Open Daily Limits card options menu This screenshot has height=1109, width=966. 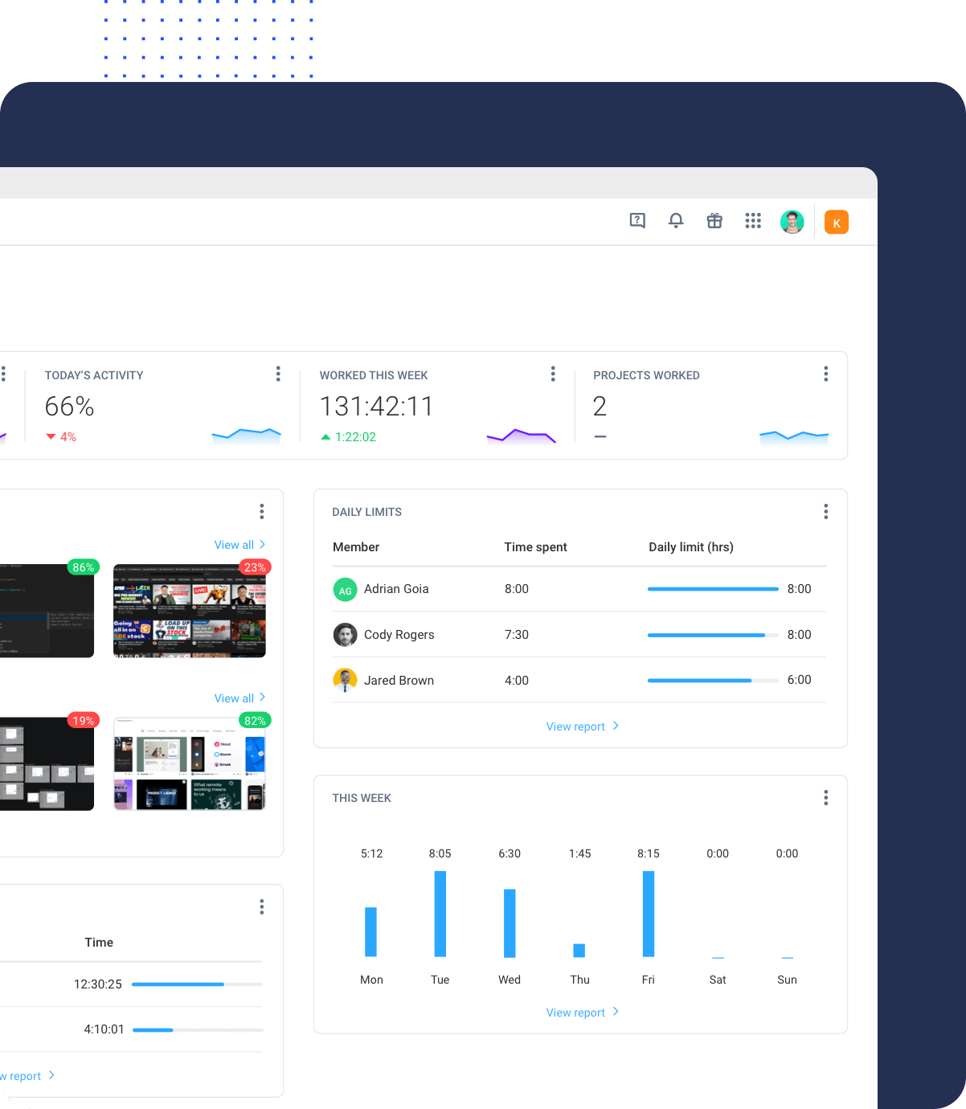826,512
